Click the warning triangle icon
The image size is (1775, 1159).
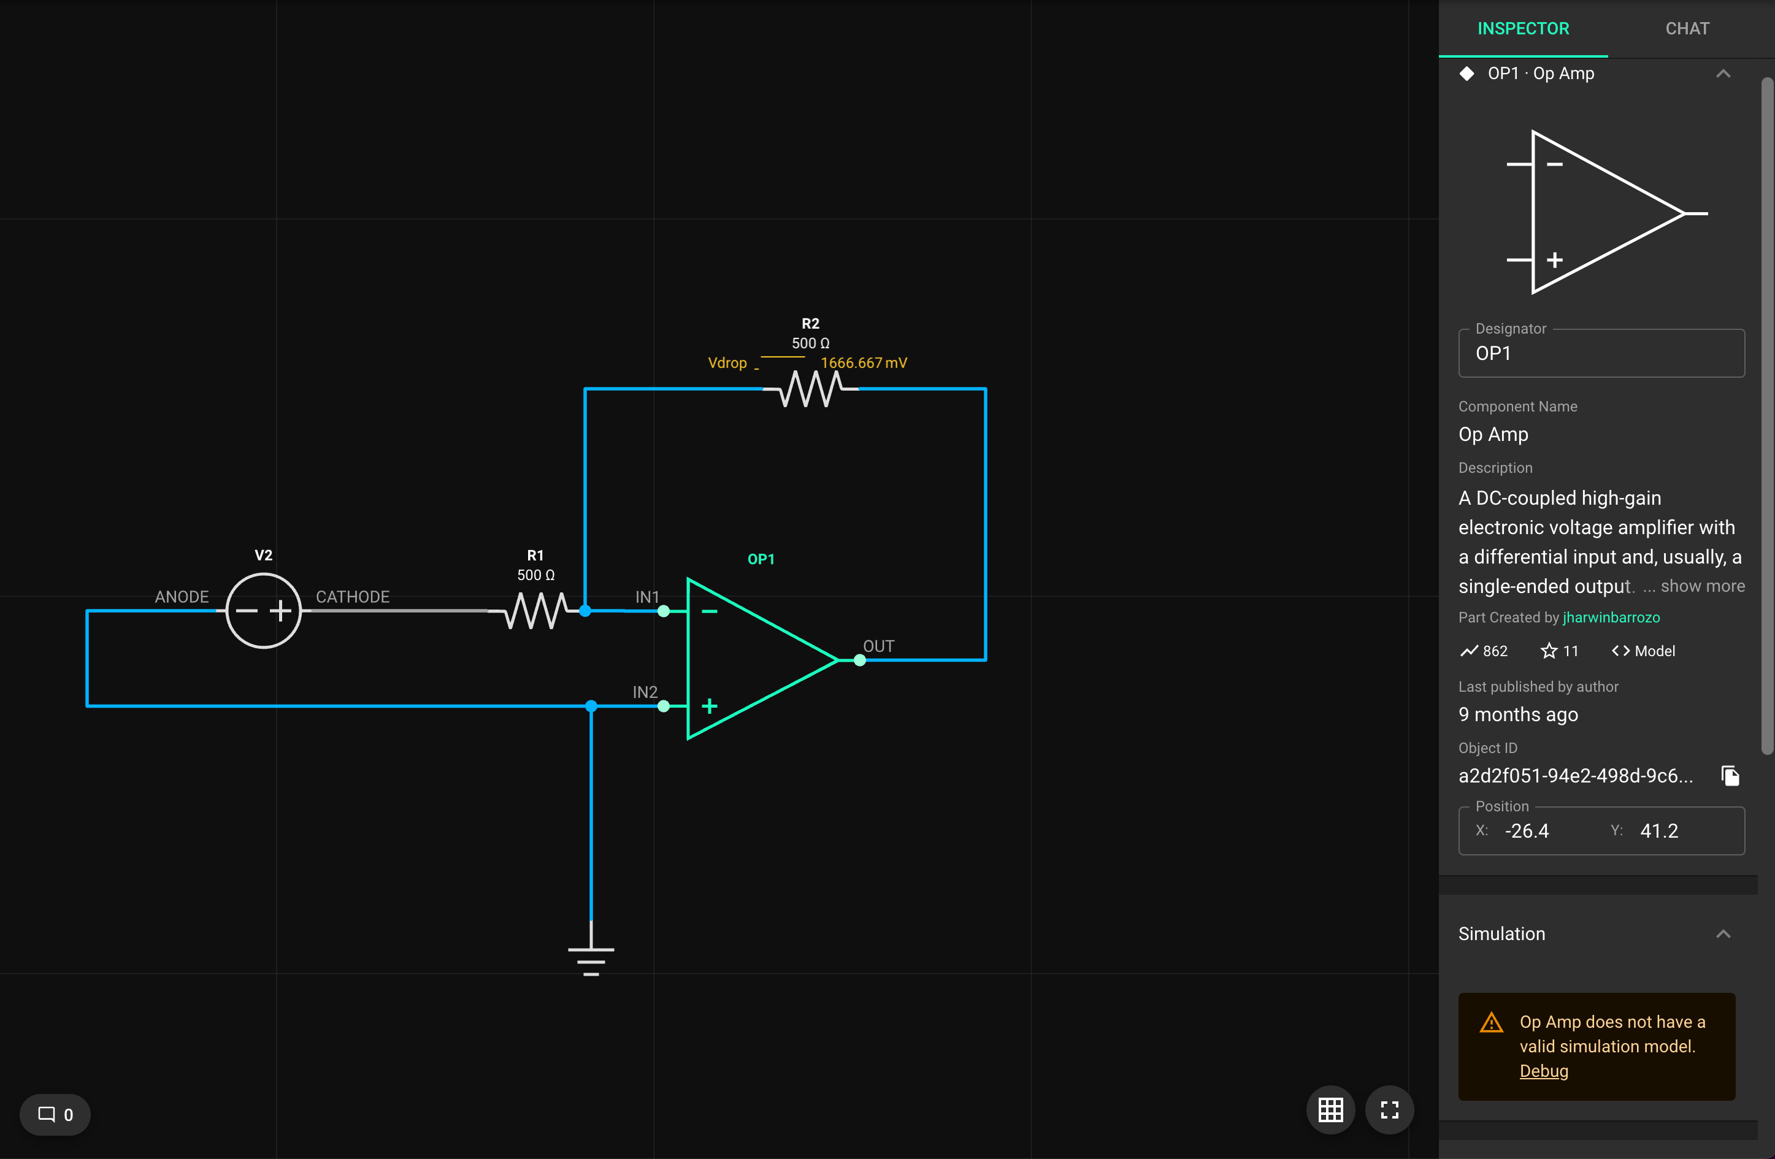tap(1492, 1022)
